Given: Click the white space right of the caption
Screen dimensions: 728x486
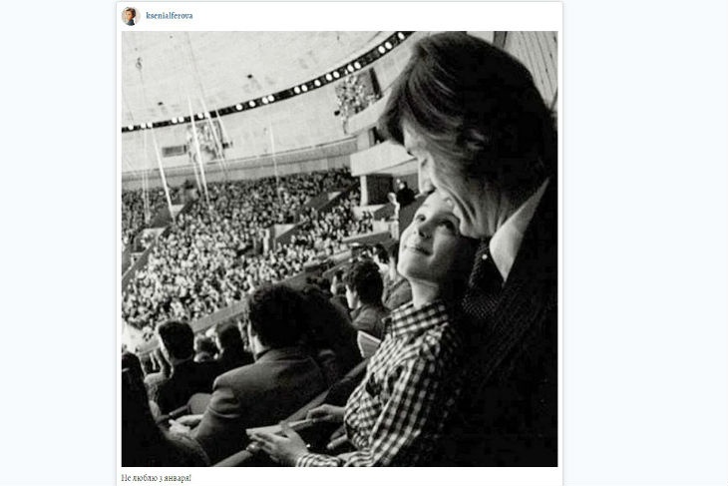Looking at the screenshot, I should point(399,477).
